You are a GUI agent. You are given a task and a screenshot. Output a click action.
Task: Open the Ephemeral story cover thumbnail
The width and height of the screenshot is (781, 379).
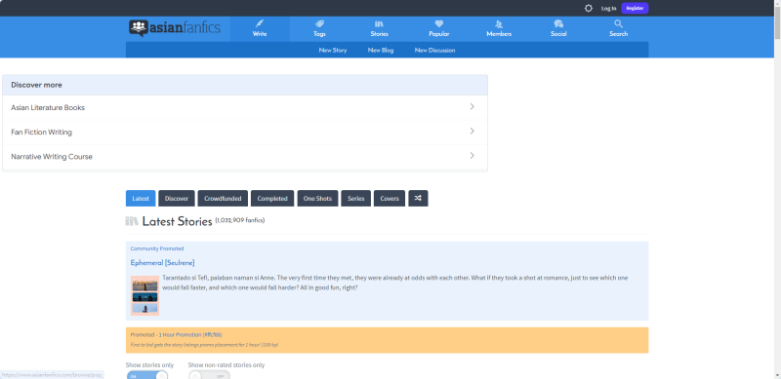144,295
